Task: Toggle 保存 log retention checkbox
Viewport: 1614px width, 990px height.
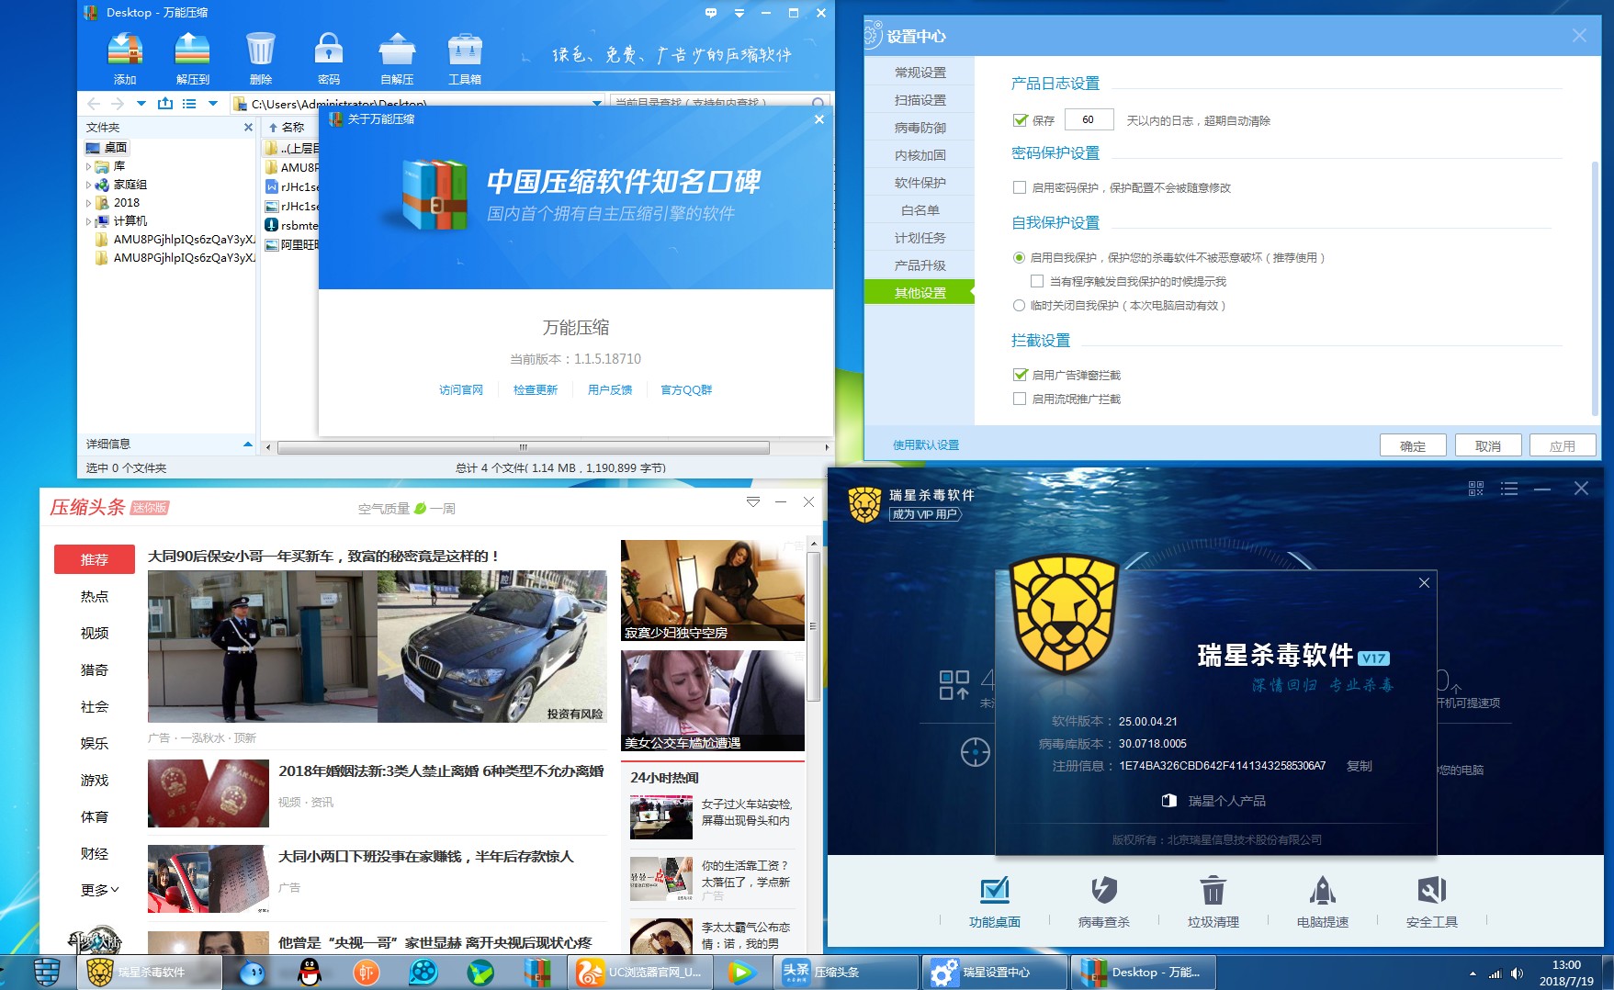Action: (x=1020, y=120)
